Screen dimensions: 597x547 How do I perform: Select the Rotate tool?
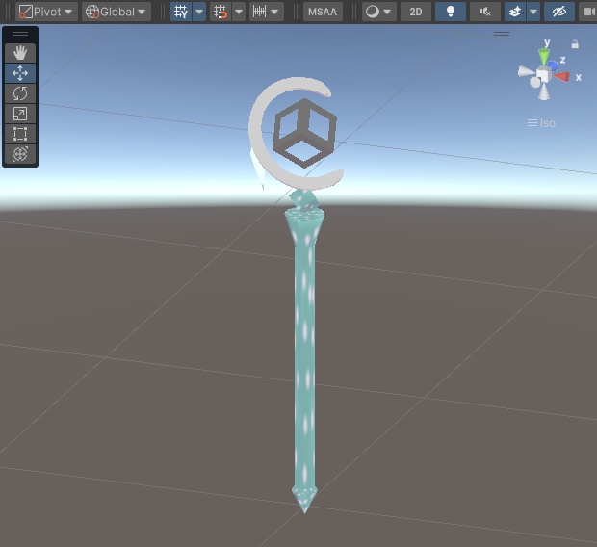click(x=20, y=93)
